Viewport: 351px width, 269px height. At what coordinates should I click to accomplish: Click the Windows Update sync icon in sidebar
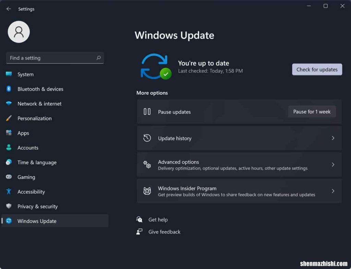pyautogui.click(x=9, y=221)
